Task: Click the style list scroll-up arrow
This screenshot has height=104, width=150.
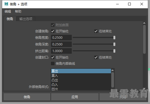Action: click(x=113, y=70)
